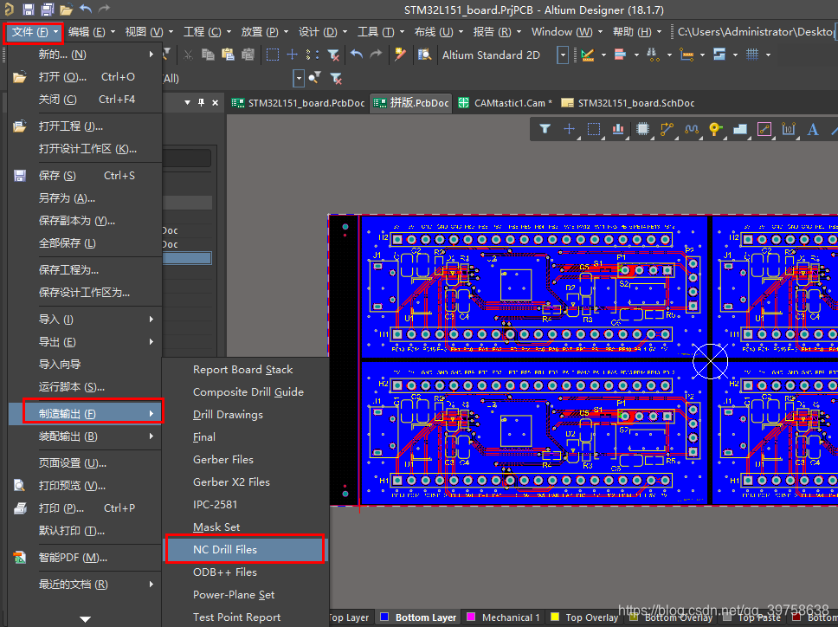Switch to STM32L151_board.SchDoc tab

click(628, 103)
